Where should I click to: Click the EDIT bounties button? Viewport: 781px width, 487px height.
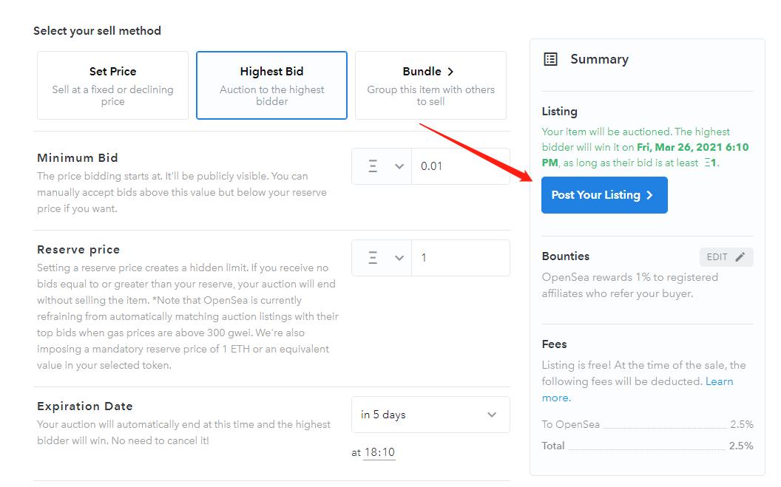[726, 257]
